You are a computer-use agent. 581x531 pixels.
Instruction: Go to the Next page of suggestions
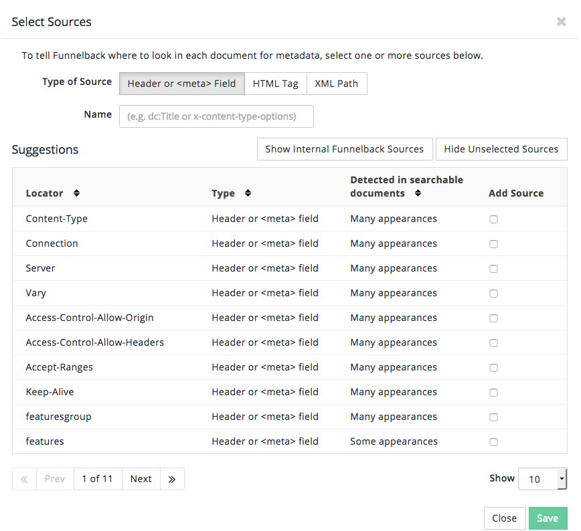[141, 479]
